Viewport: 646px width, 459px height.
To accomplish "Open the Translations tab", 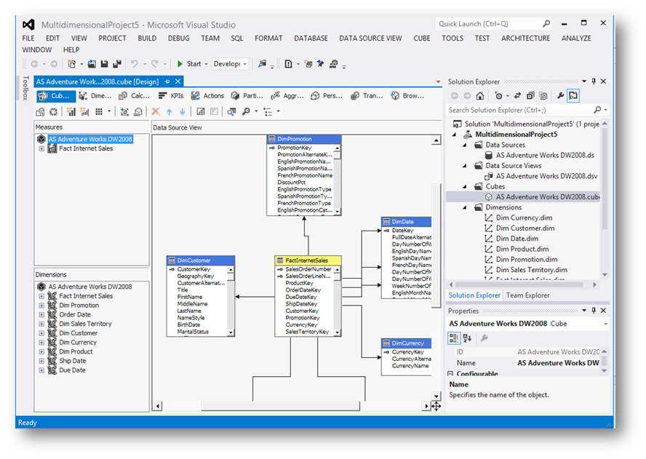I will [367, 96].
